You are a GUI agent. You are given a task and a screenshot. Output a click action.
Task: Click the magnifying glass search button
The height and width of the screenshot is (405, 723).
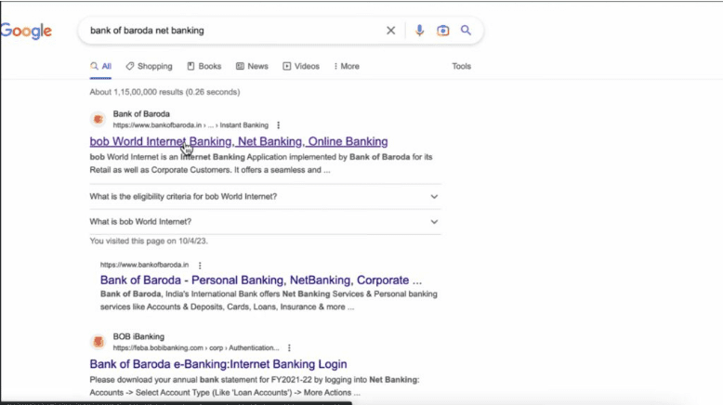pos(466,31)
